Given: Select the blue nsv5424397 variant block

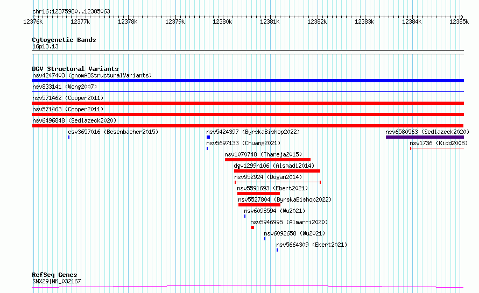Looking at the screenshot, I should coord(208,137).
